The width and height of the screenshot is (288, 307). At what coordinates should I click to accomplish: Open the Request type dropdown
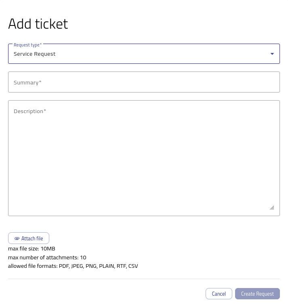coord(144,54)
